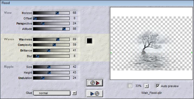The height and width of the screenshot is (99, 194).
Task: Click the Undulation slider handle
Action: pos(43,78)
